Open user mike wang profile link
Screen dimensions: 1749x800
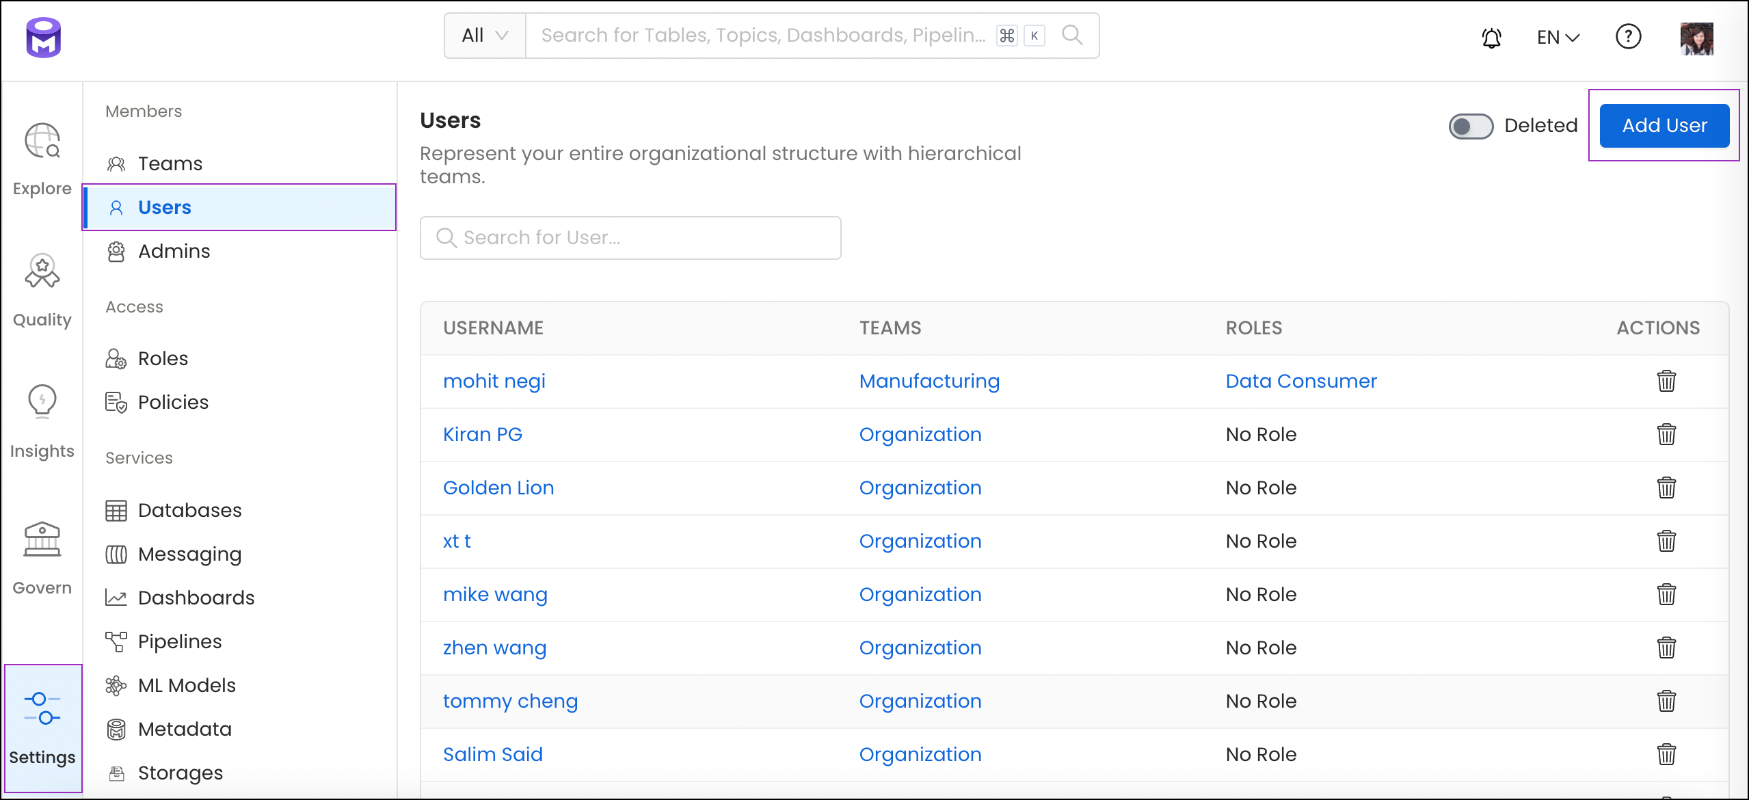coord(495,594)
